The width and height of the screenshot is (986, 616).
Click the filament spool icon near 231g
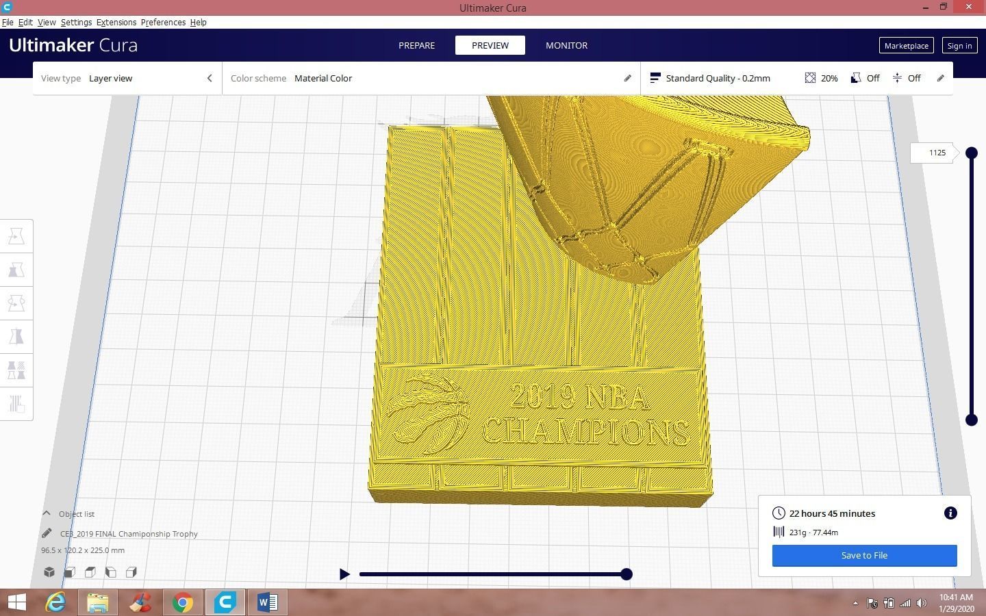pos(779,532)
